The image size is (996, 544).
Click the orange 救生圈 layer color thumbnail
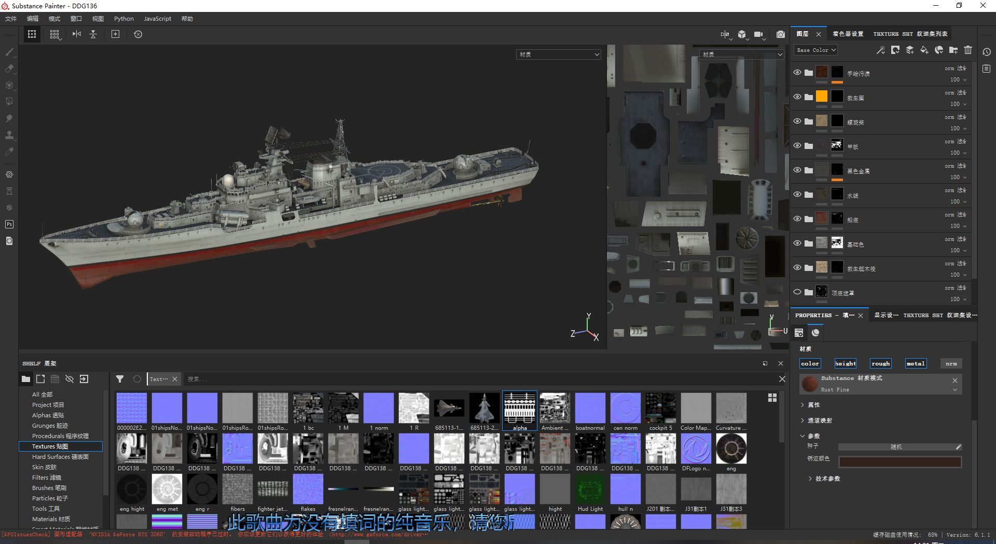tap(822, 96)
